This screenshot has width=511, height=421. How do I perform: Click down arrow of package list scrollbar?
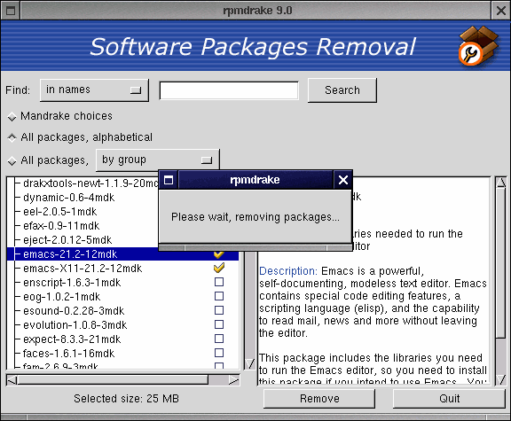coord(250,363)
